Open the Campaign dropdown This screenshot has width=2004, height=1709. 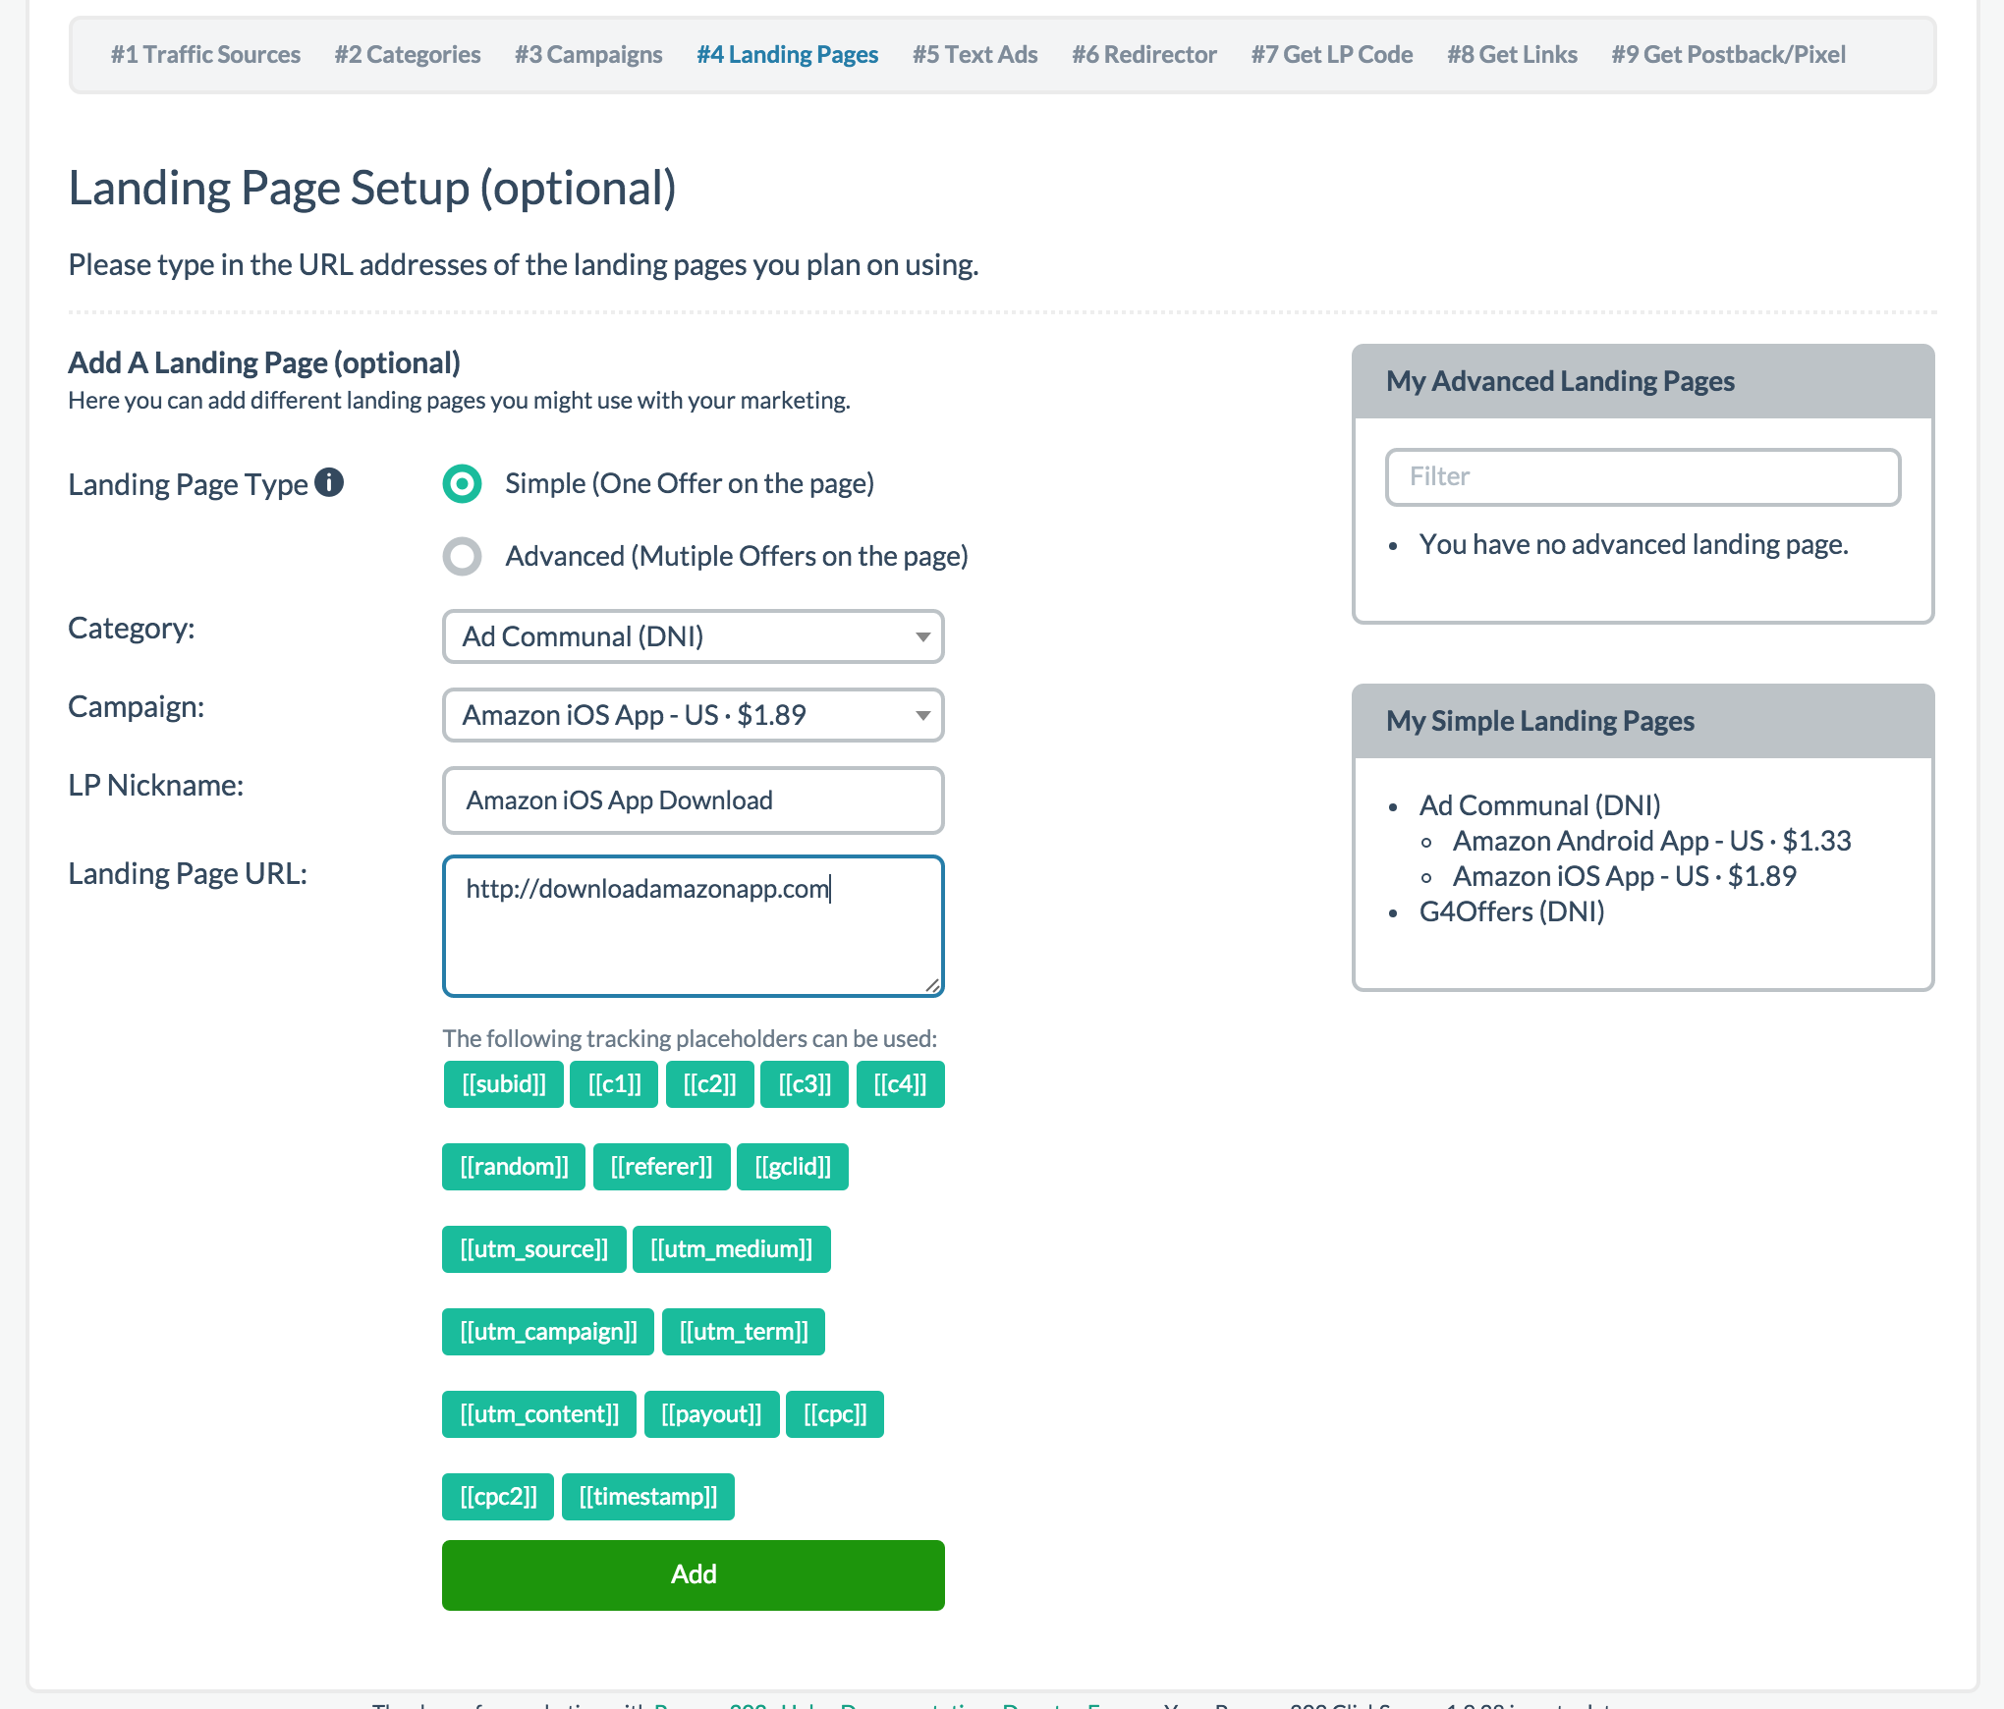[x=692, y=715]
